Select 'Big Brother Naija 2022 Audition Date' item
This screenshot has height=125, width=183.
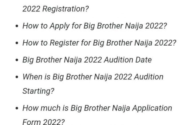coord(87,60)
